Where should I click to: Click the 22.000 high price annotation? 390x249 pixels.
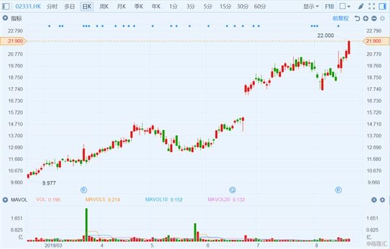pyautogui.click(x=326, y=36)
